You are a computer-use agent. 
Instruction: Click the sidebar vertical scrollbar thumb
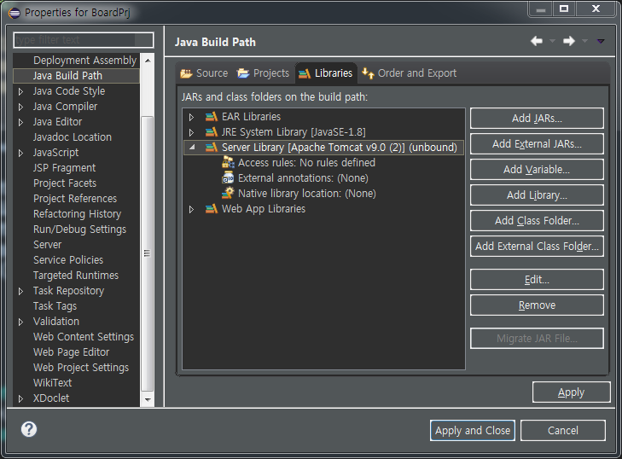[147, 253]
